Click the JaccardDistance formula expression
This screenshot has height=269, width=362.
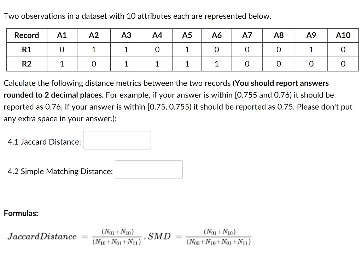(x=74, y=236)
